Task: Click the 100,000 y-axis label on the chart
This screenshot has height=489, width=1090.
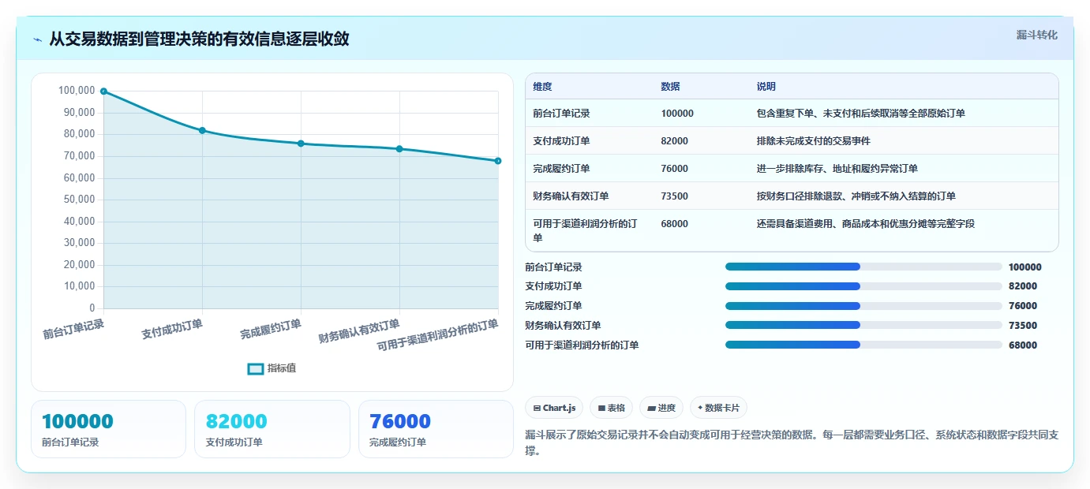Action: (77, 91)
